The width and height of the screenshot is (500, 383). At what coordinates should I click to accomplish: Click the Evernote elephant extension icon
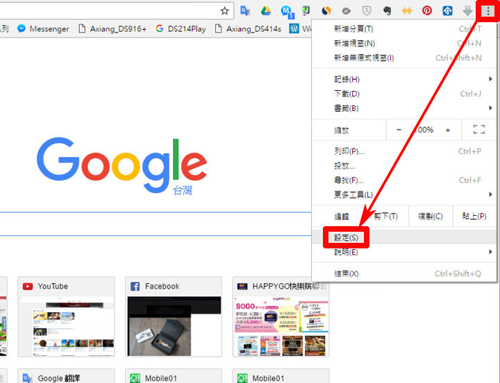coord(386,10)
